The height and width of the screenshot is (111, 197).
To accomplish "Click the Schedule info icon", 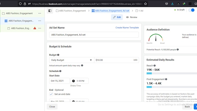I will tap(60, 71).
